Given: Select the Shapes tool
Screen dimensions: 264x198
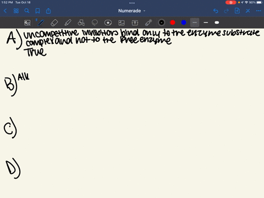Looking at the screenshot, I should tap(81, 23).
